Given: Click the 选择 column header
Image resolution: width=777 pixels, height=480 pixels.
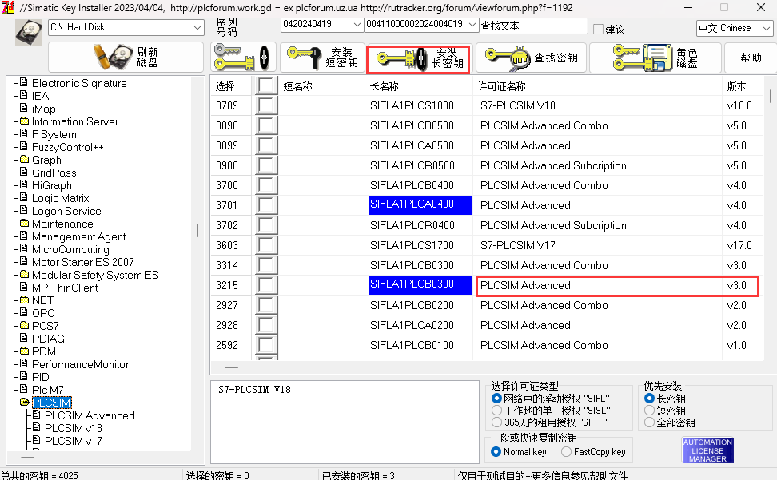Looking at the screenshot, I should [x=225, y=86].
